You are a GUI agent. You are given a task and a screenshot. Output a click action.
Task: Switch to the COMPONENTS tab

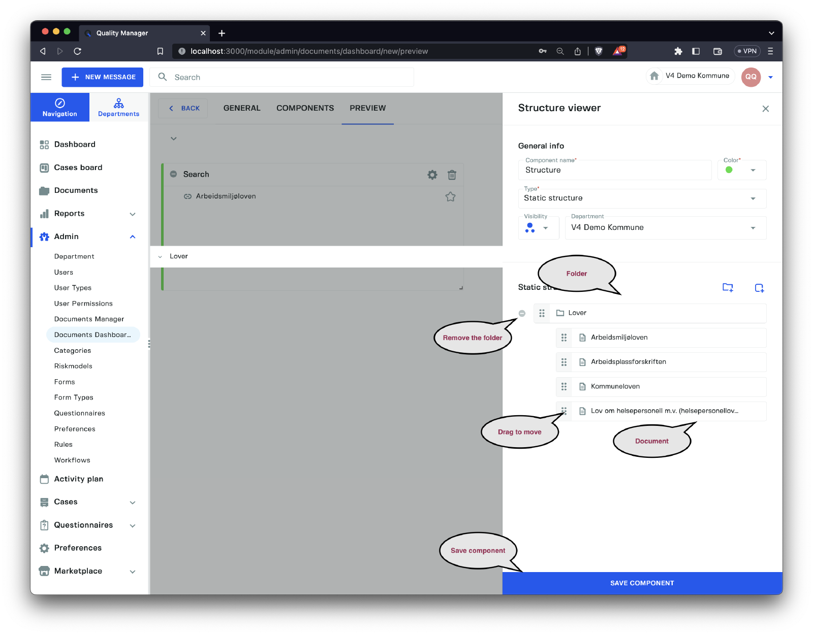(305, 108)
